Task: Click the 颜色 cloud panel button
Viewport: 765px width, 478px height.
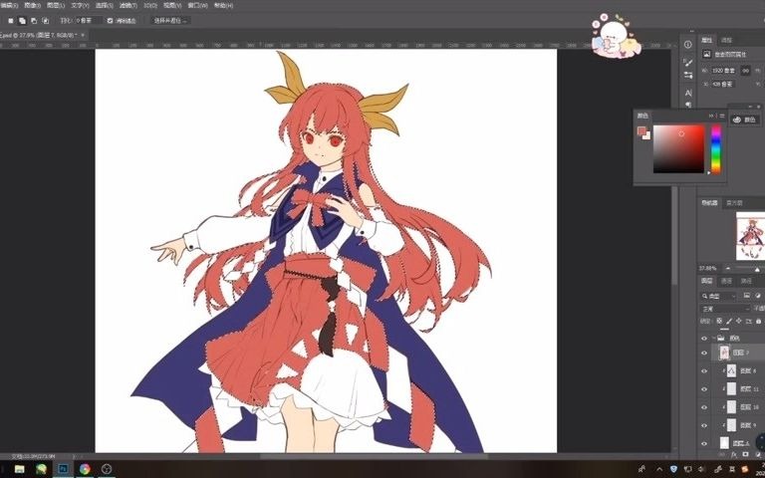Action: [x=744, y=119]
